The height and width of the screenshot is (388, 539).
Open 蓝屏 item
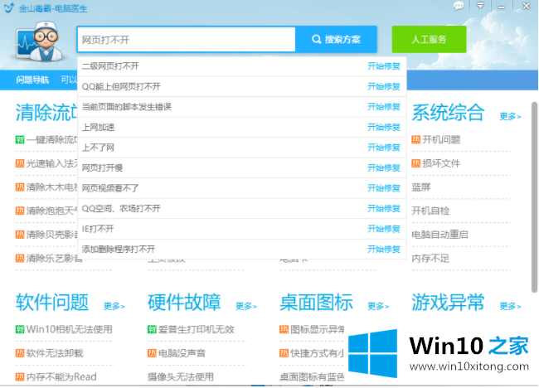(421, 187)
